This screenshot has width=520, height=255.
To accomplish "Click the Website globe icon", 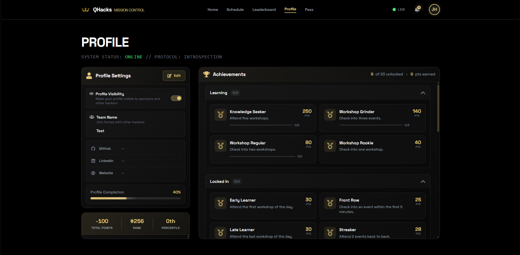I will pyautogui.click(x=93, y=173).
